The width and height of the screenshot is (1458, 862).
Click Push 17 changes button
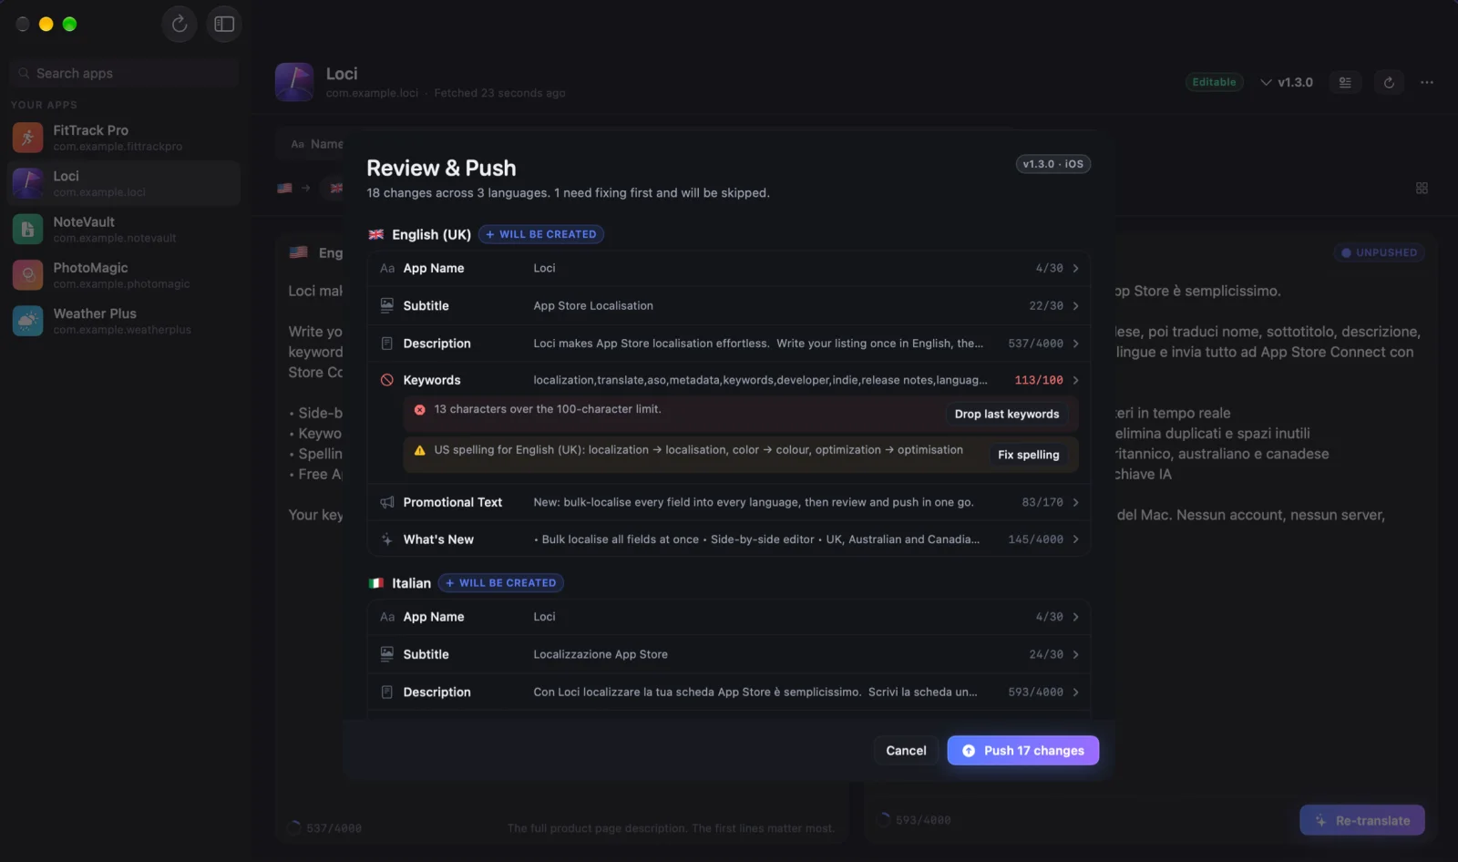pos(1023,751)
